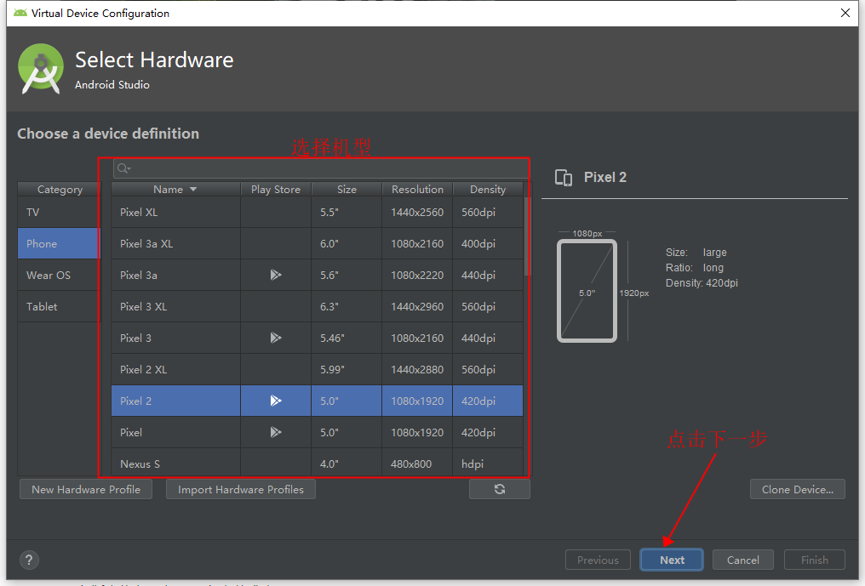Image resolution: width=865 pixels, height=586 pixels.
Task: Click the refresh device list icon button
Action: click(499, 489)
